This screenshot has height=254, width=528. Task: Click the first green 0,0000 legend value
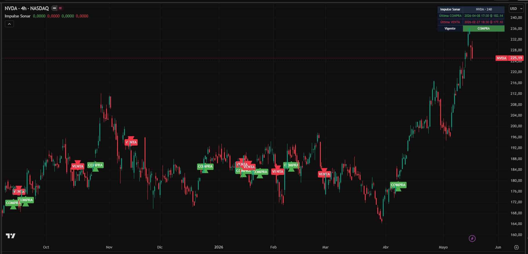(x=39, y=16)
